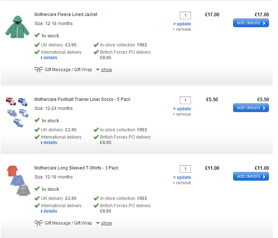Viewport: 278px width, 238px height.
Task: Click the gift bow icon for T-Shirts
Action: click(38, 223)
